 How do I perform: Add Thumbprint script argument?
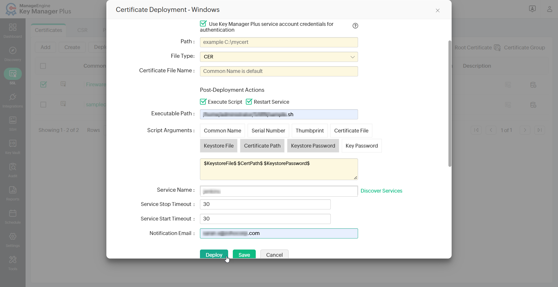tap(310, 131)
